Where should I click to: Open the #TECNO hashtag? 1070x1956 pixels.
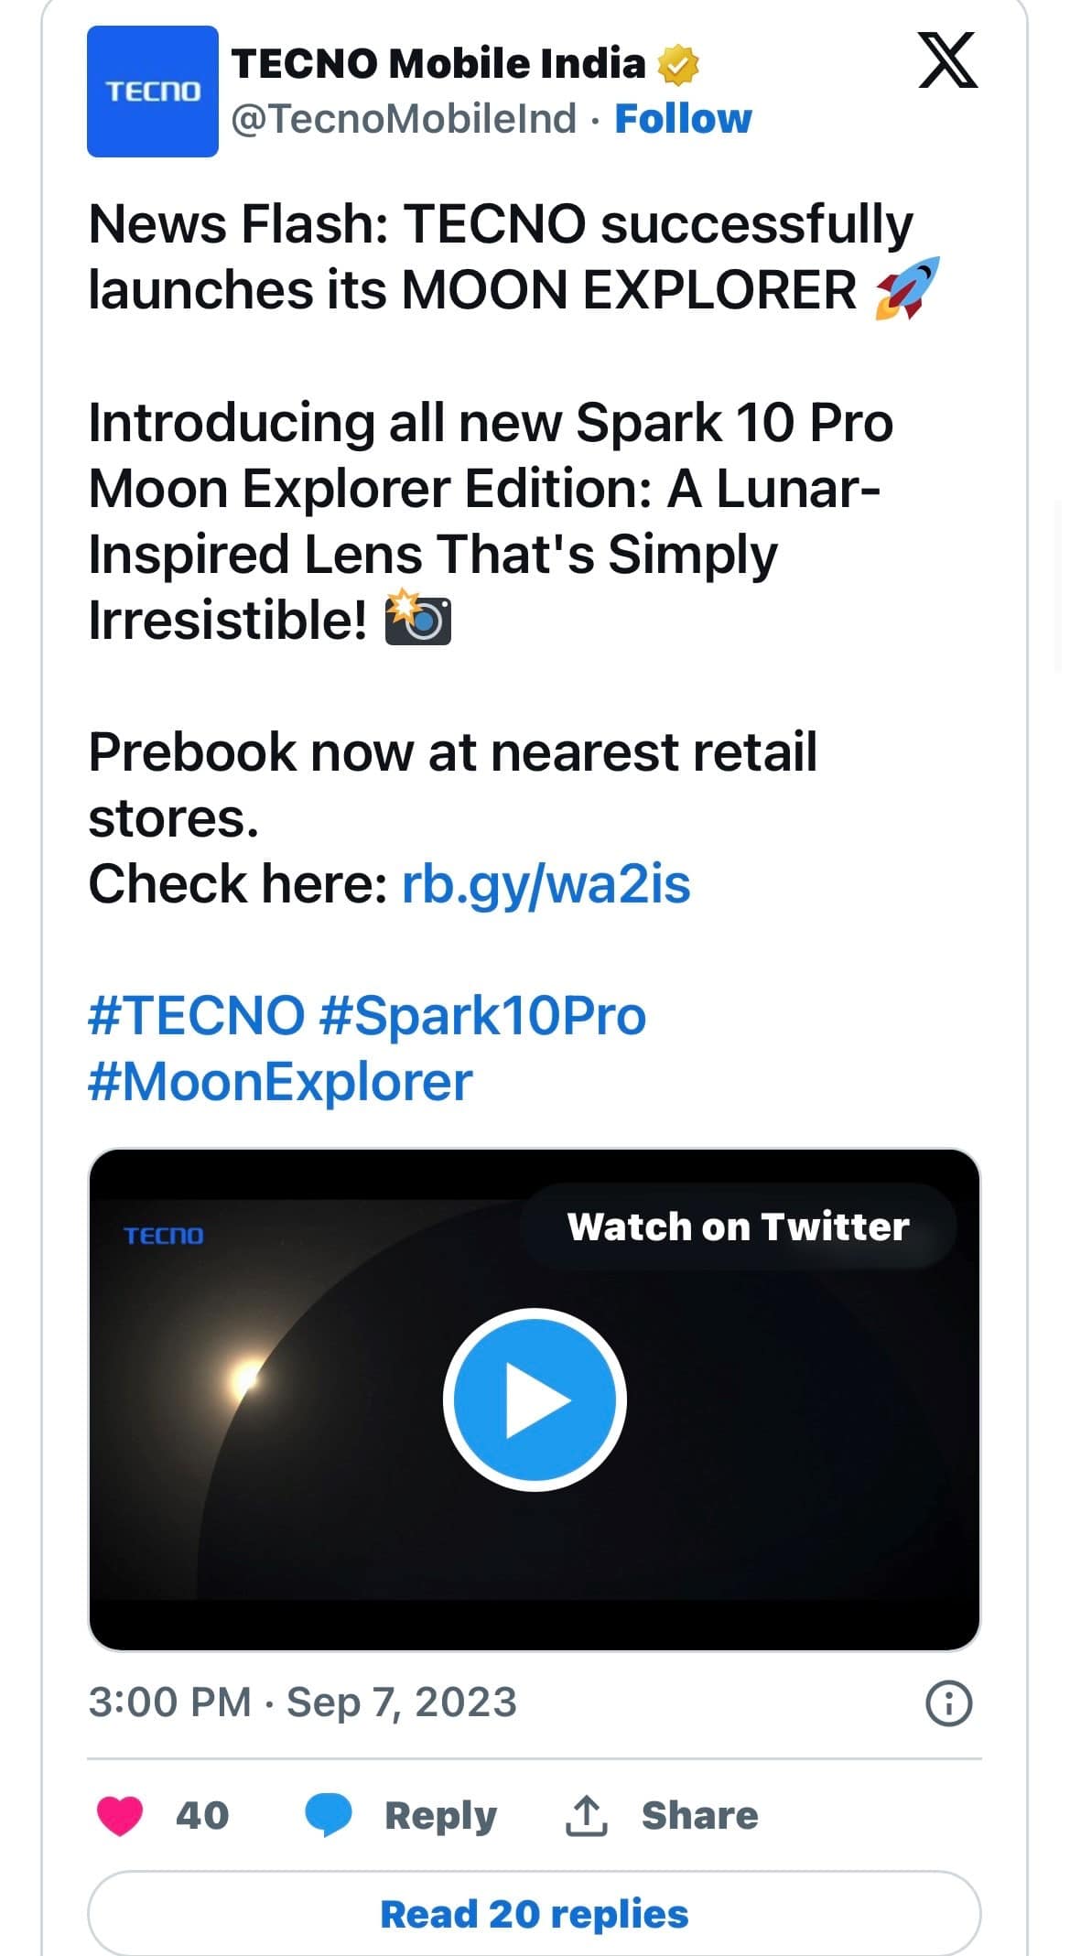pyautogui.click(x=196, y=1016)
